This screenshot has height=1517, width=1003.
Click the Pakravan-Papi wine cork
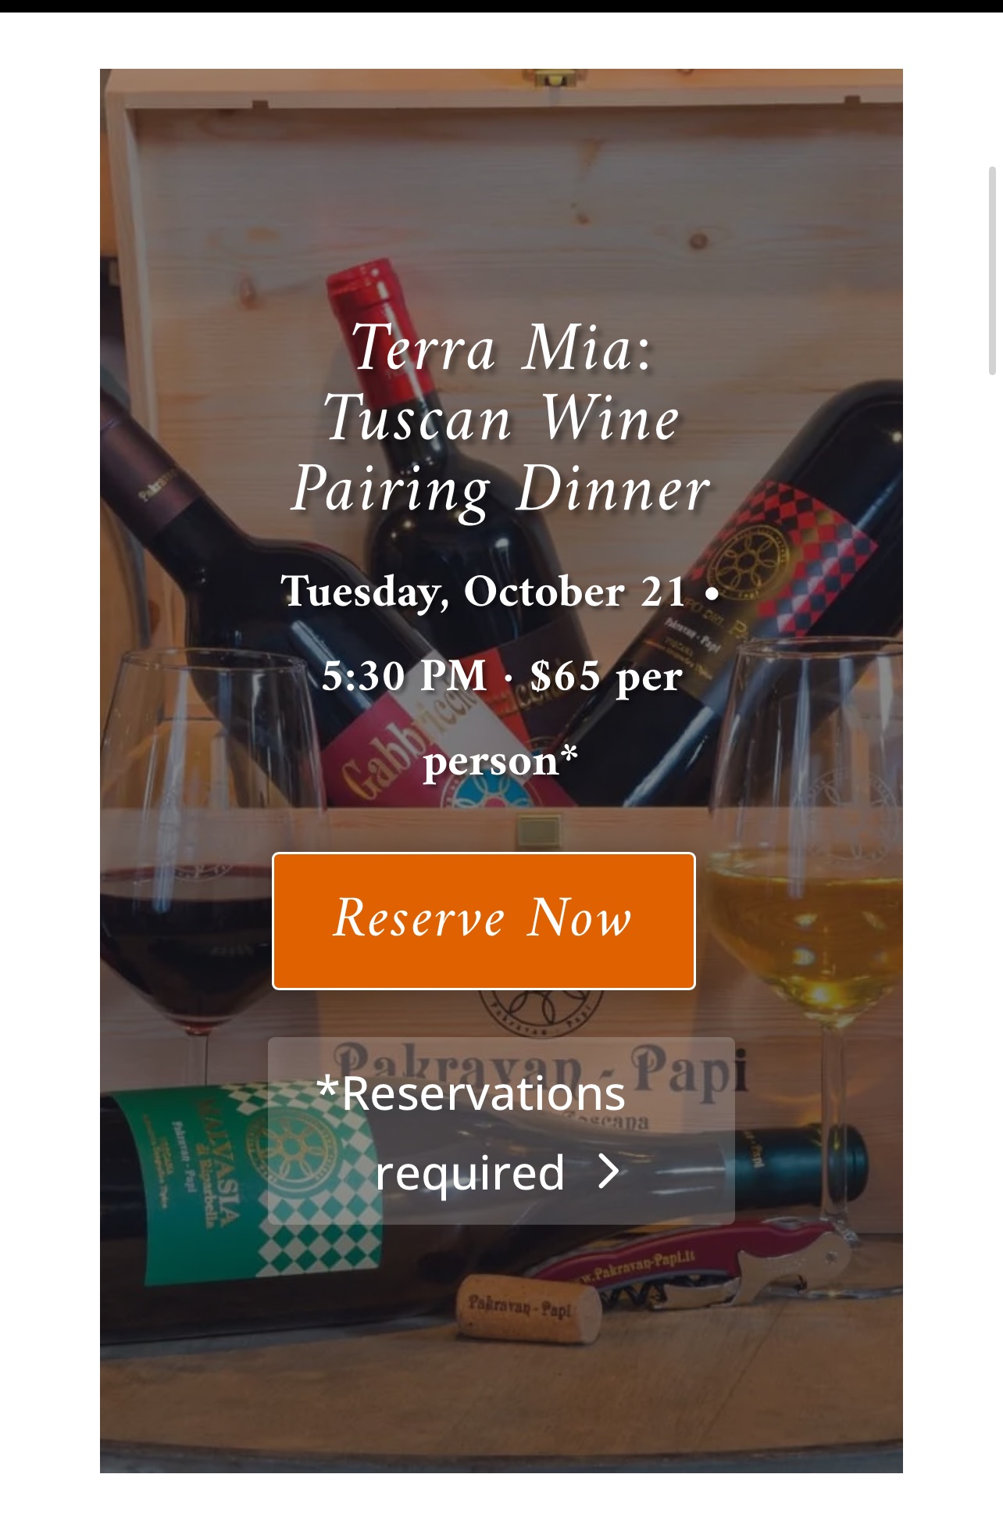pos(529,1308)
